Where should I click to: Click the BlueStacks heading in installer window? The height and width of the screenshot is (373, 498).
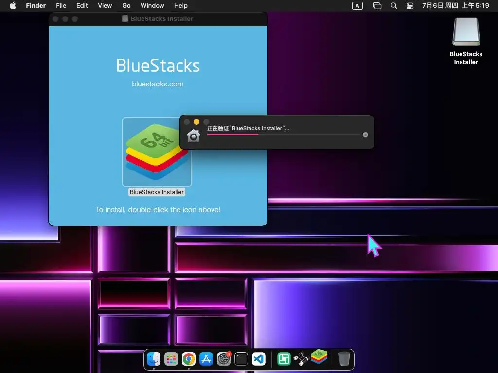pyautogui.click(x=158, y=66)
